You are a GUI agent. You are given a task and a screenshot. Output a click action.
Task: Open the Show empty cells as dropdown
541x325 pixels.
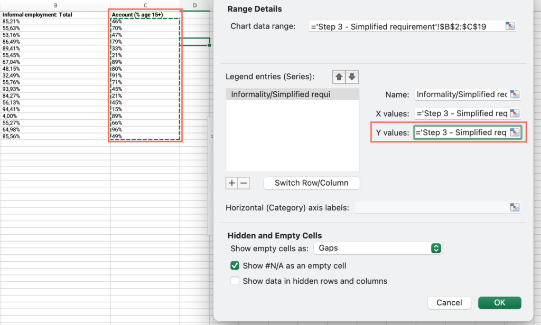click(x=378, y=248)
